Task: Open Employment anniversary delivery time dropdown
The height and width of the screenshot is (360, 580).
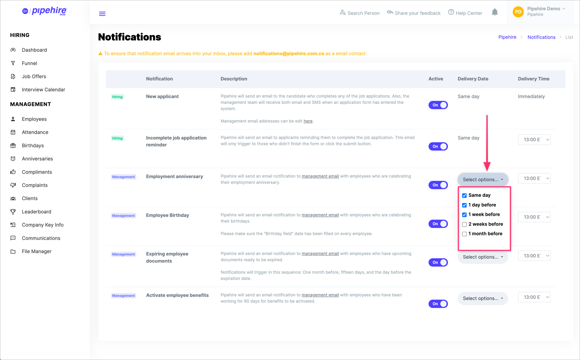Action: coord(534,178)
